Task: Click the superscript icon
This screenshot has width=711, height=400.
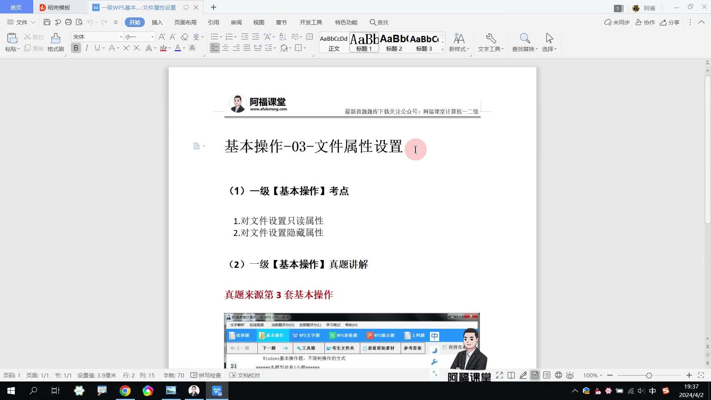Action: 126,48
